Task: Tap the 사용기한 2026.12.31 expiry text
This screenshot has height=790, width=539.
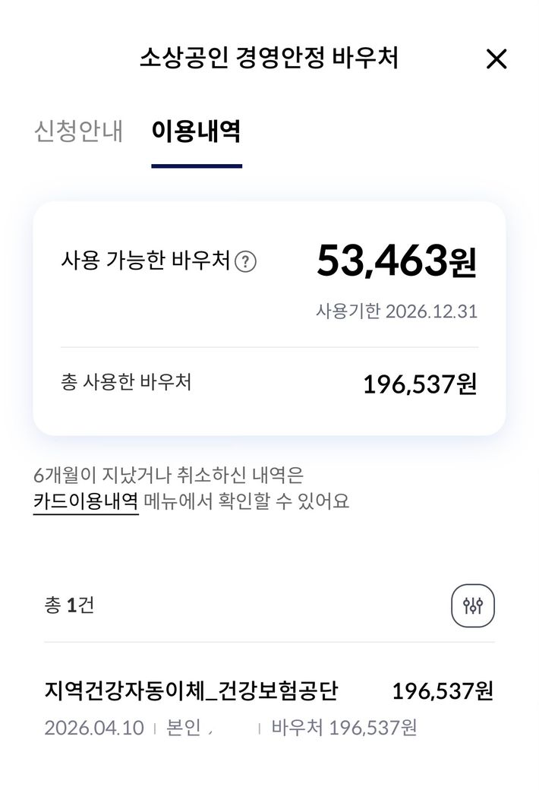Action: (x=396, y=312)
